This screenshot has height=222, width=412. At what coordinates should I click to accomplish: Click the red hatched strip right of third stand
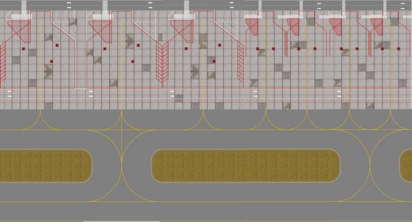coord(240,62)
